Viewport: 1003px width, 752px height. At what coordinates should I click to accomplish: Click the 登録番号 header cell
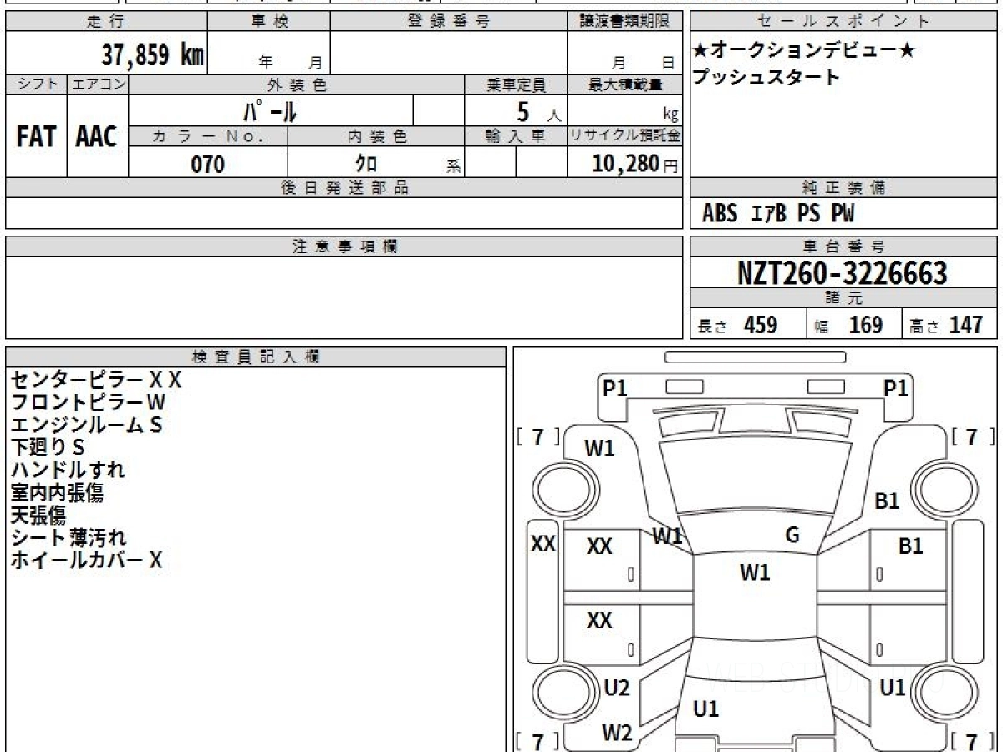tap(449, 22)
